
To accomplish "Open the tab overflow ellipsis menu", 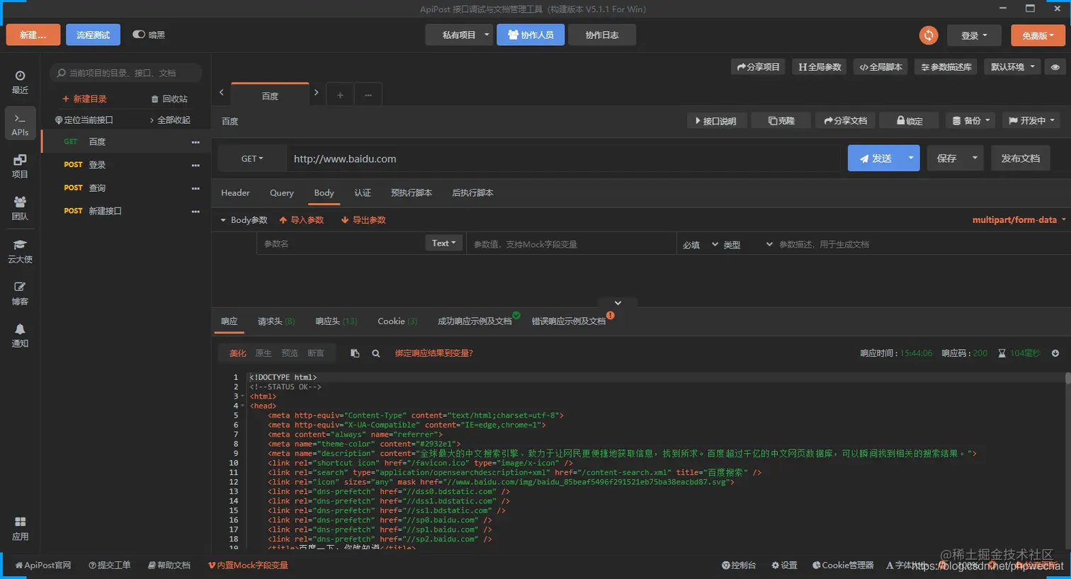I will 368,95.
